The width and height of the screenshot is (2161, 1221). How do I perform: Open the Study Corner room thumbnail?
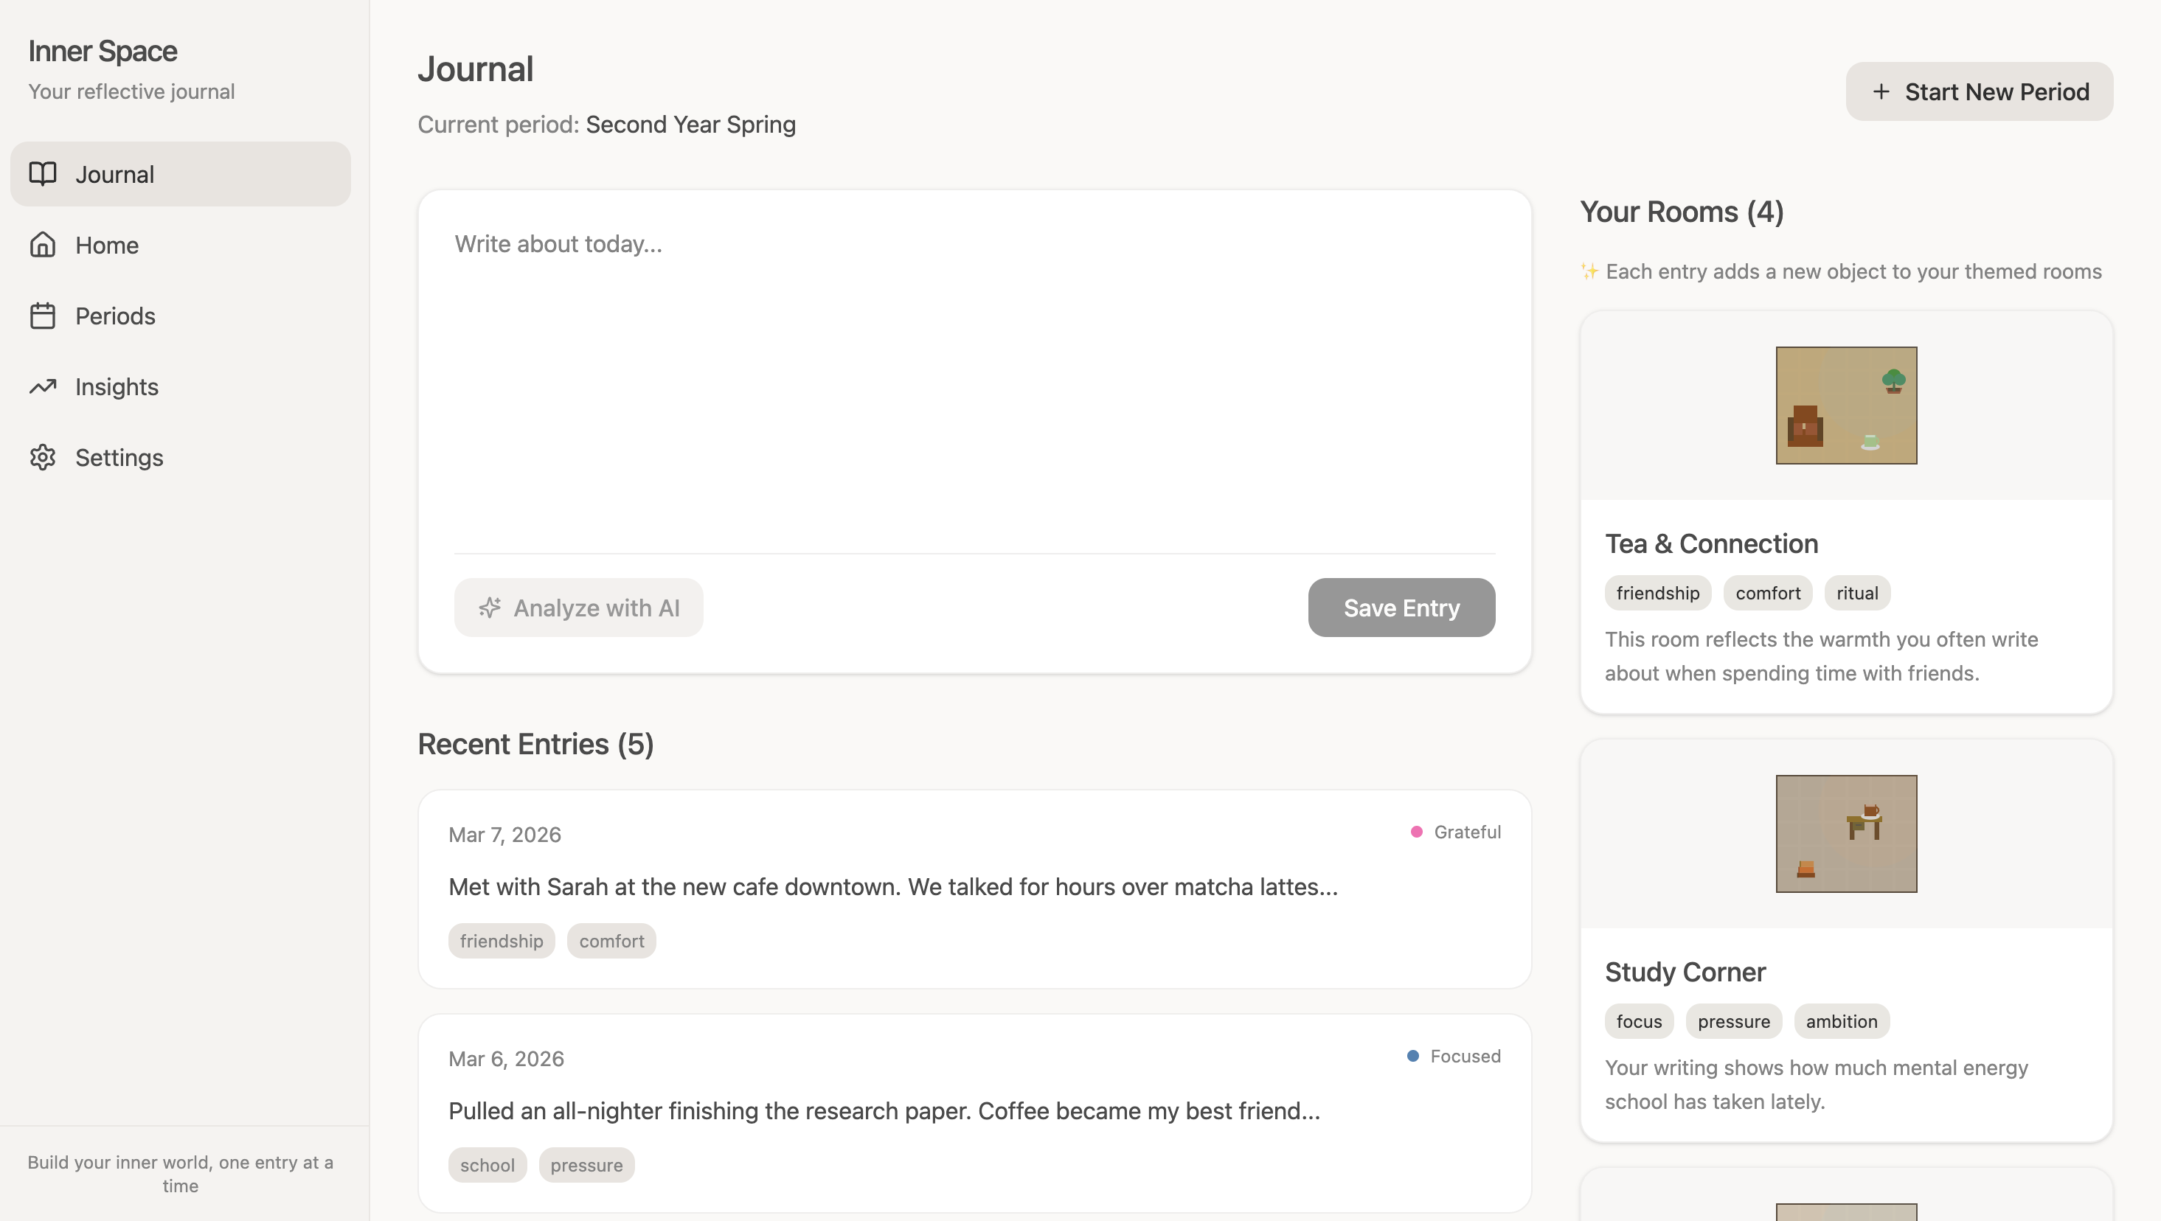pyautogui.click(x=1845, y=834)
